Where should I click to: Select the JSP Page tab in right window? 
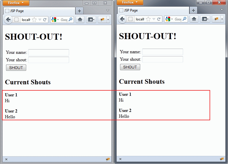coord(153,10)
